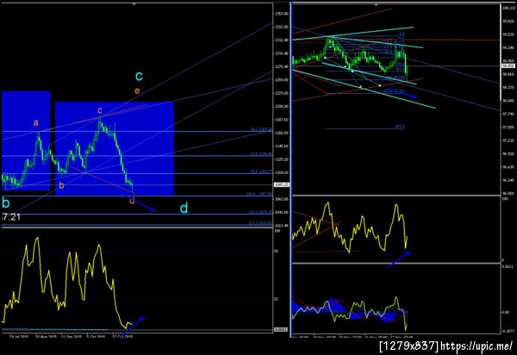
Task: Click the 1166.60 price on left axis
Action: 282,133
